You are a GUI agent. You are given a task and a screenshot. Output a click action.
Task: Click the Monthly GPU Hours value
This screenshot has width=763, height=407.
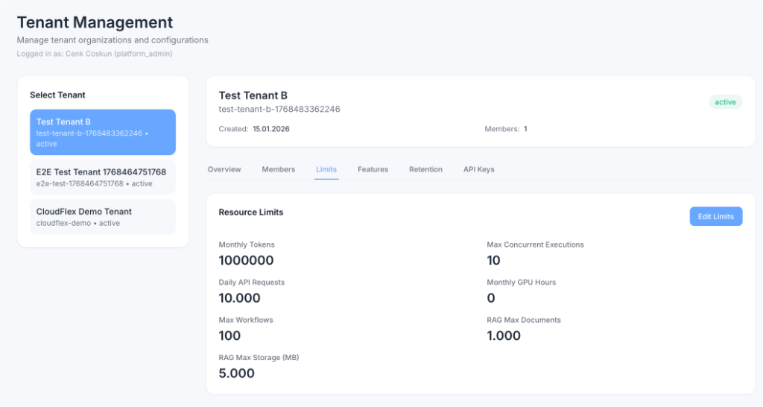(491, 298)
